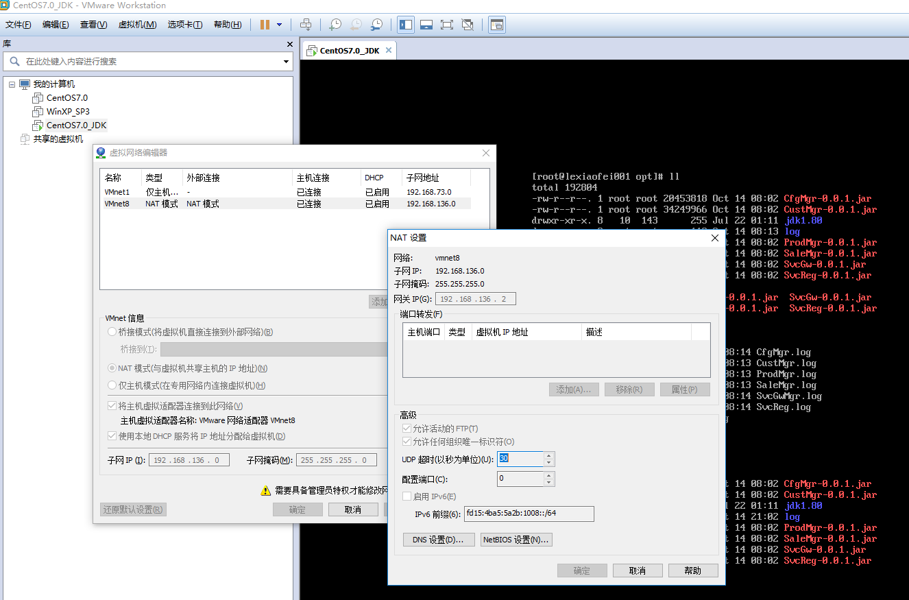Image resolution: width=909 pixels, height=600 pixels.
Task: Open the 文件(F) menu
Action: [x=19, y=25]
